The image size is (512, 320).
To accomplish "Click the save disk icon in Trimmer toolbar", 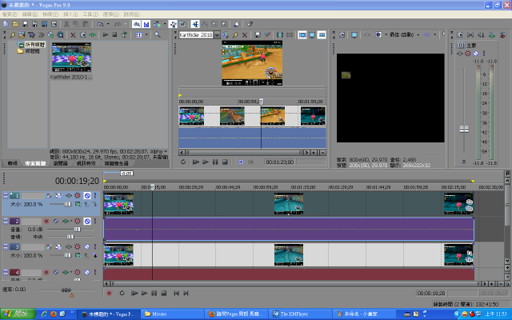I will tap(258, 35).
